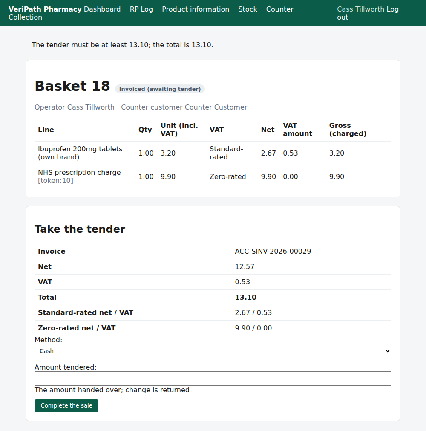Click the Ibuprofen gross charged 3.20 cell
426x431 pixels.
click(337, 153)
